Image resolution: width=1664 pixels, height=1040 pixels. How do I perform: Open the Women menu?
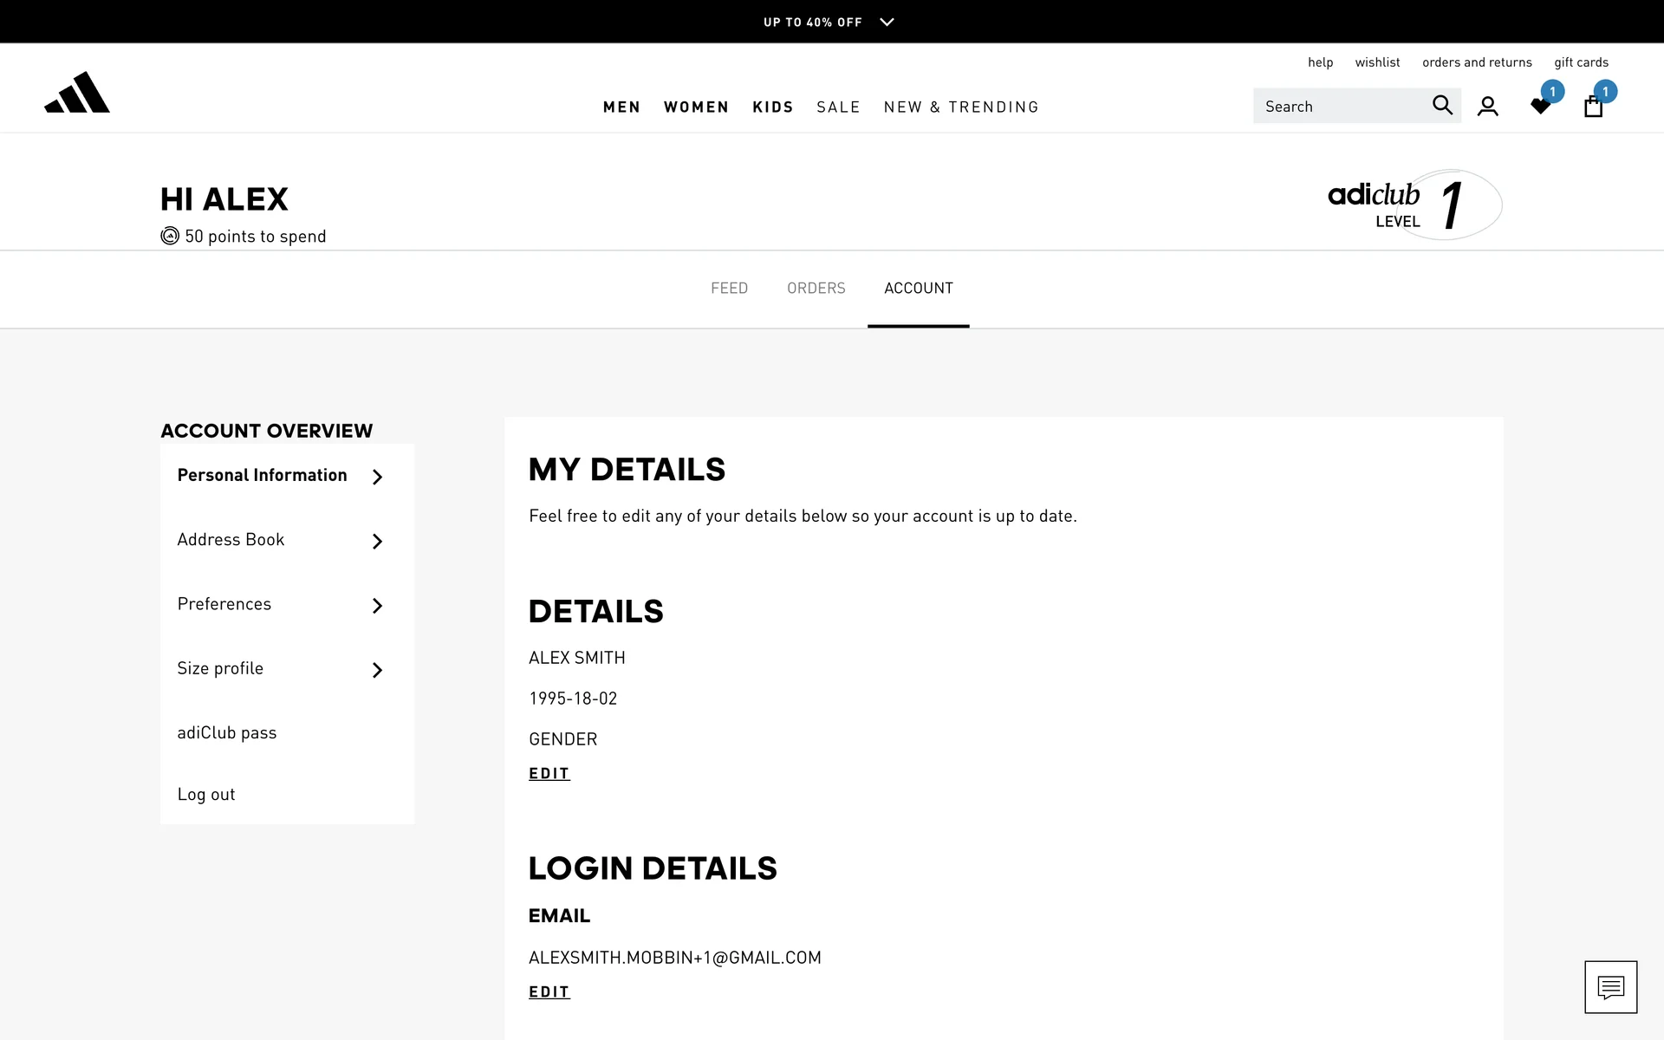click(x=696, y=107)
